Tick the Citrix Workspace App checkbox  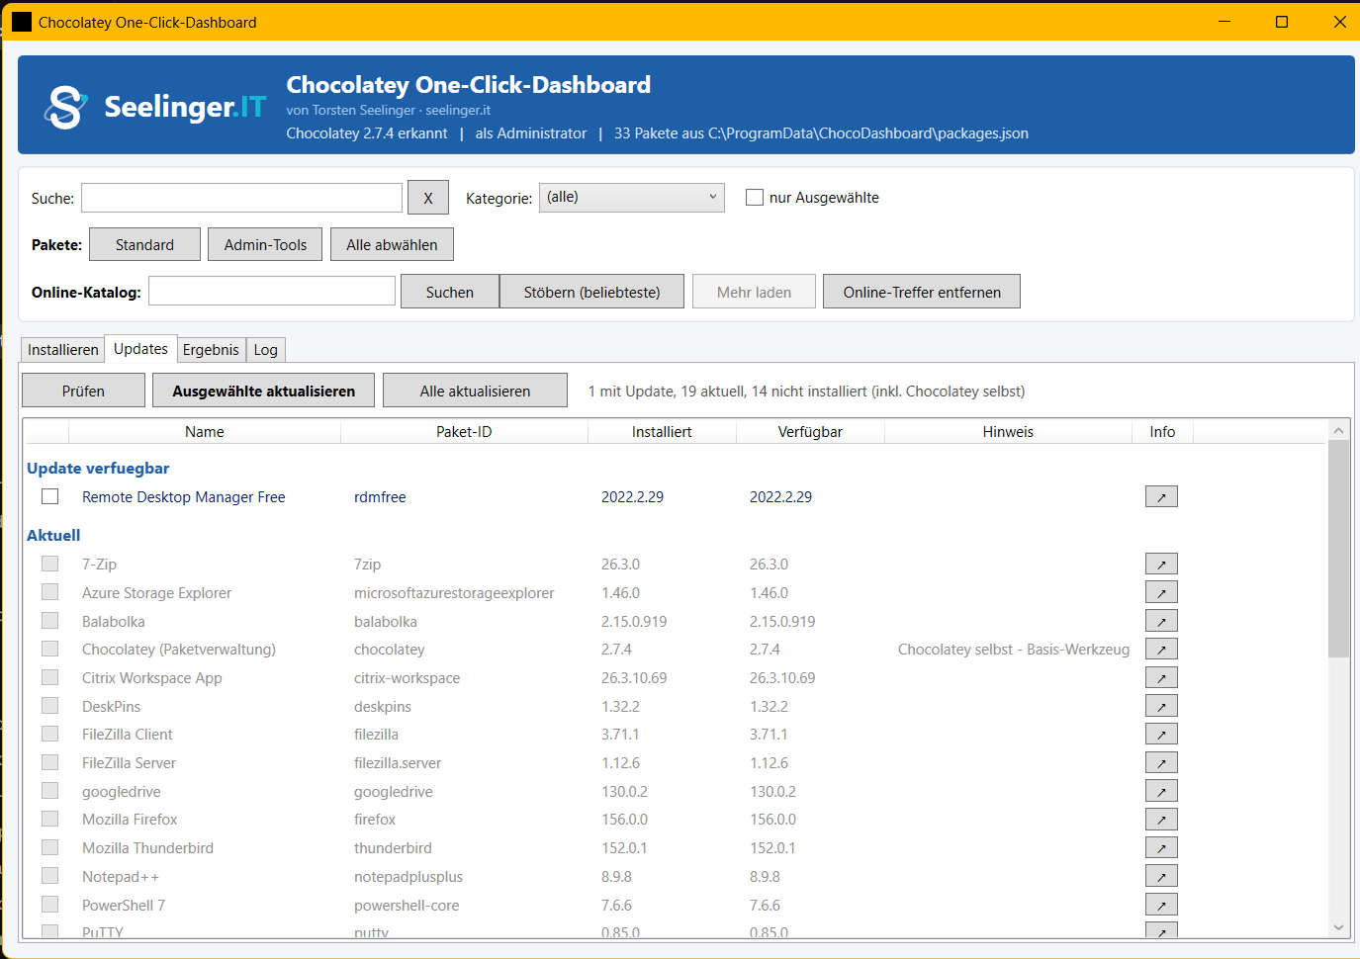point(50,677)
